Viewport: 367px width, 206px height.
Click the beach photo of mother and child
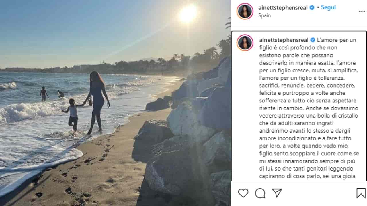(115, 103)
